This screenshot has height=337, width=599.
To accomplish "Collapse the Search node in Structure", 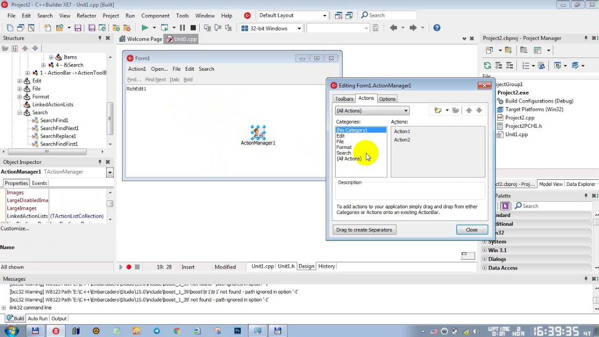I will point(20,113).
